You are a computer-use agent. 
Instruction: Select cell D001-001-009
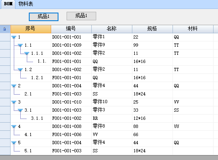[x=71, y=45]
